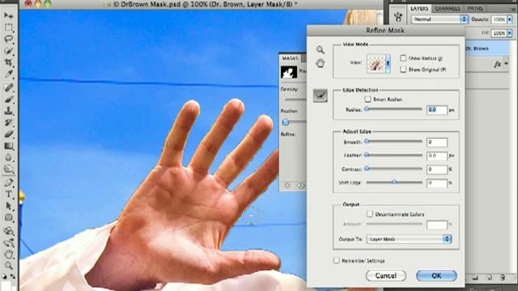Toggle mask visibility eye in Masks panel

tap(301, 185)
